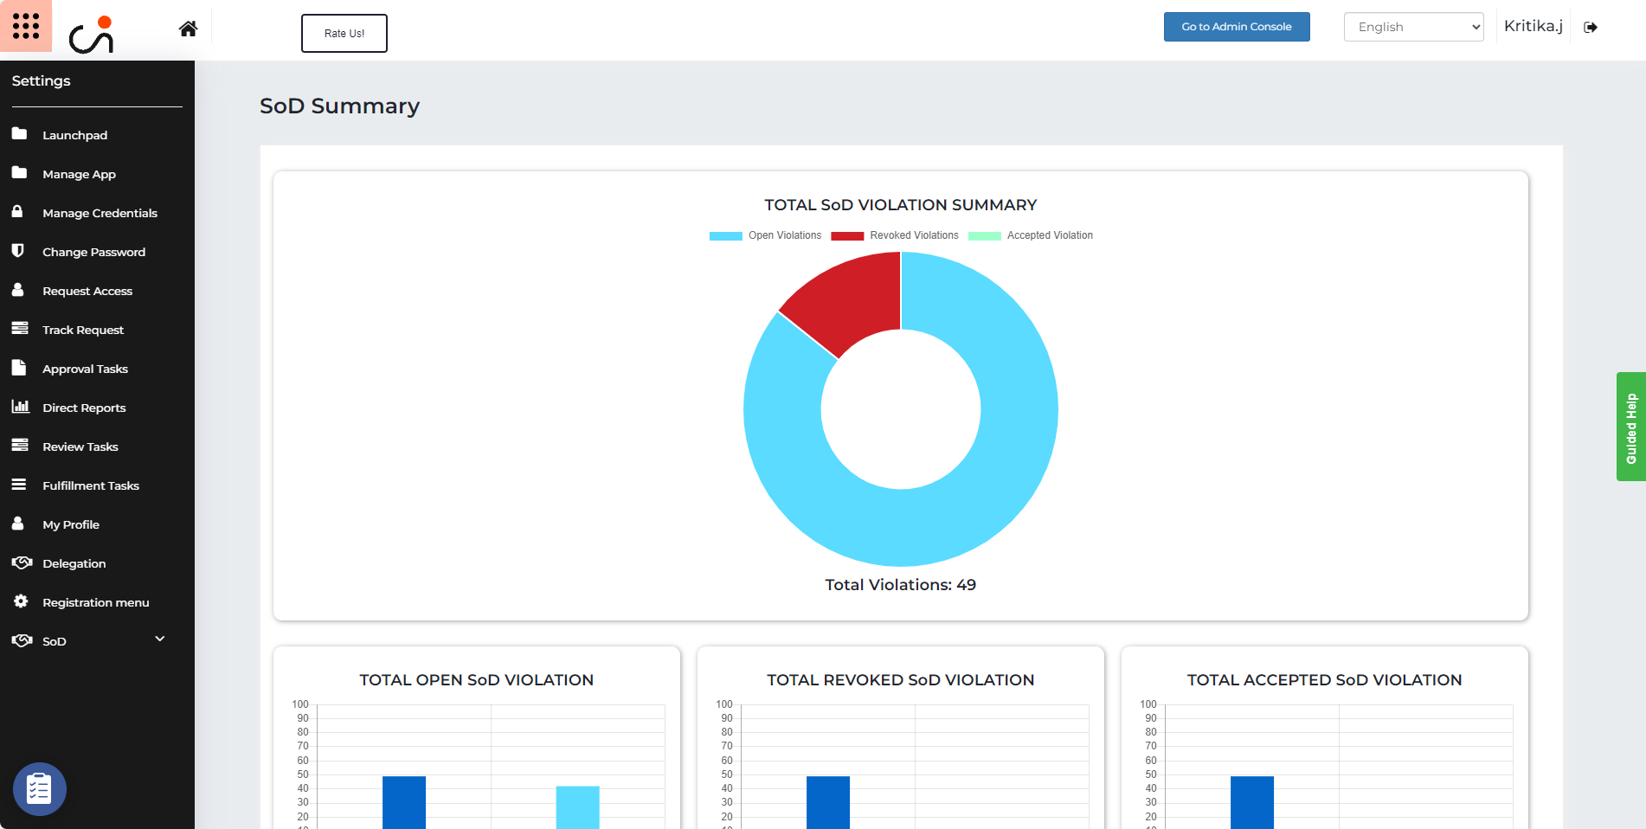Toggle the Revoked Violations legend swatch

tap(847, 235)
